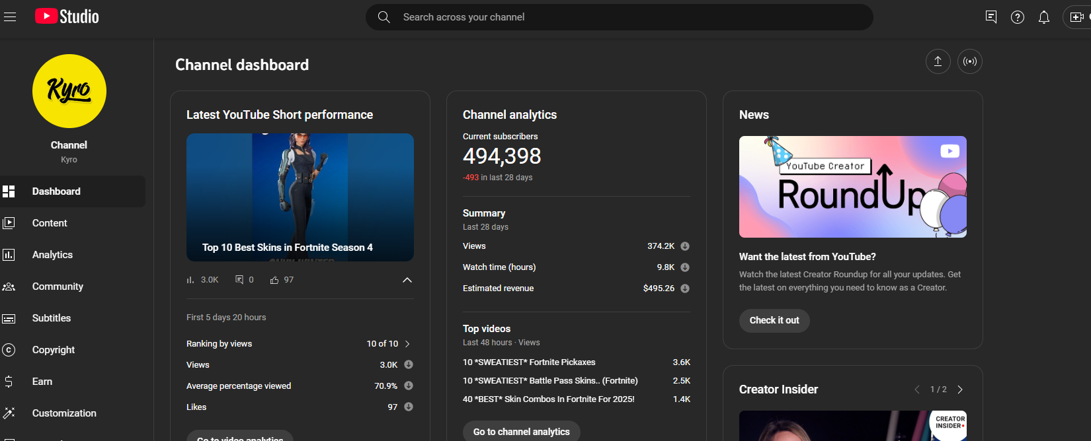This screenshot has width=1091, height=441.
Task: Select Customization in the sidebar
Action: [73, 413]
